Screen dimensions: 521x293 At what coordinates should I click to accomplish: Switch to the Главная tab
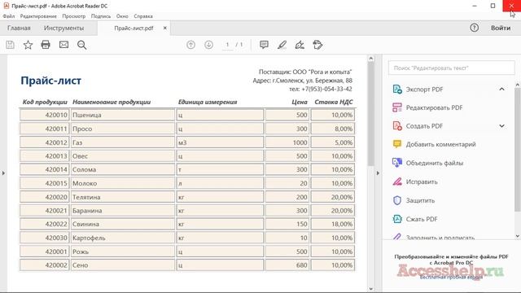pos(19,28)
